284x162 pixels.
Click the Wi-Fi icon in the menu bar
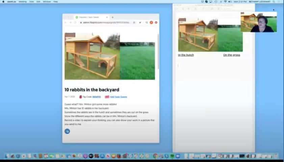click(x=225, y=2)
